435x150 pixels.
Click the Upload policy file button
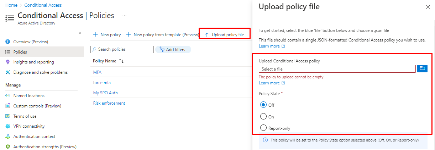click(224, 35)
